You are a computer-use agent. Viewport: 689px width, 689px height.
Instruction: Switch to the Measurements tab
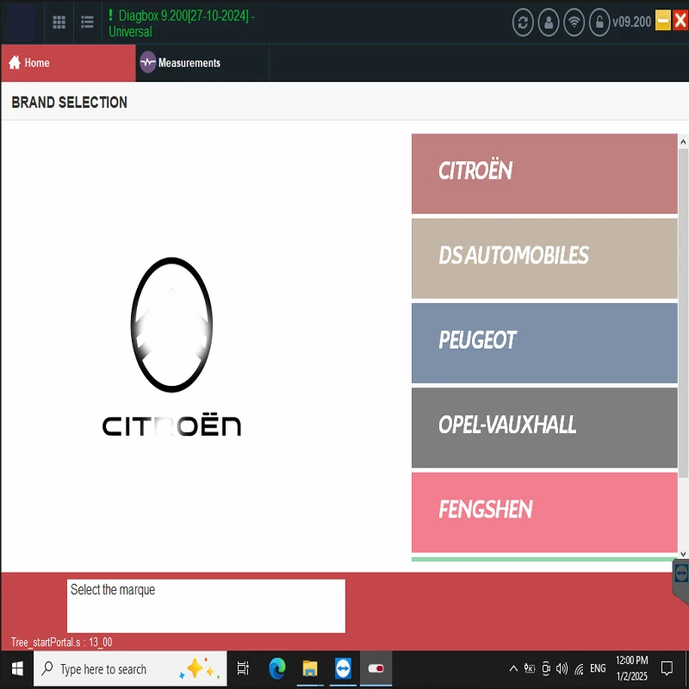click(x=202, y=63)
